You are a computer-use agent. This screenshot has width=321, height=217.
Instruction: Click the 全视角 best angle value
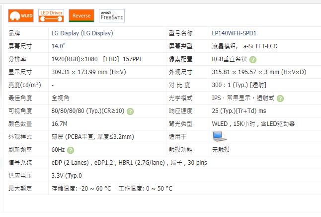pyautogui.click(x=60, y=98)
